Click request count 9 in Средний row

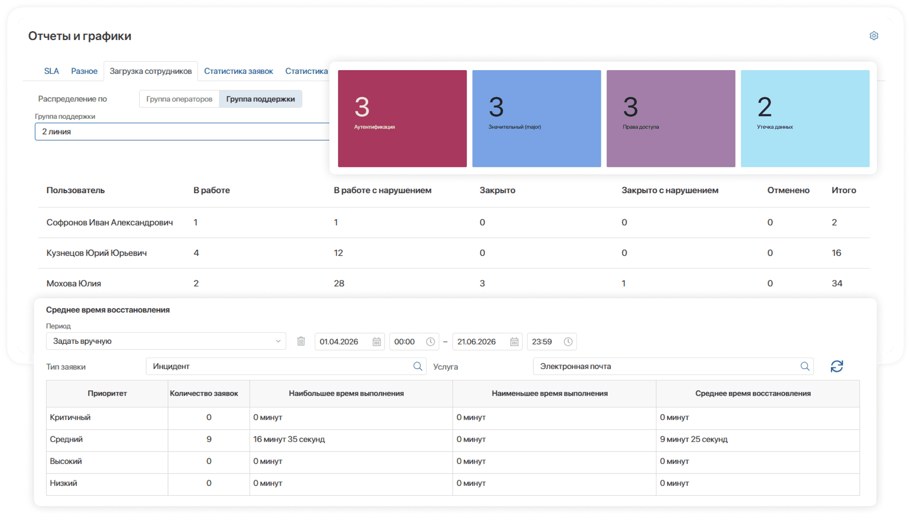coord(209,439)
